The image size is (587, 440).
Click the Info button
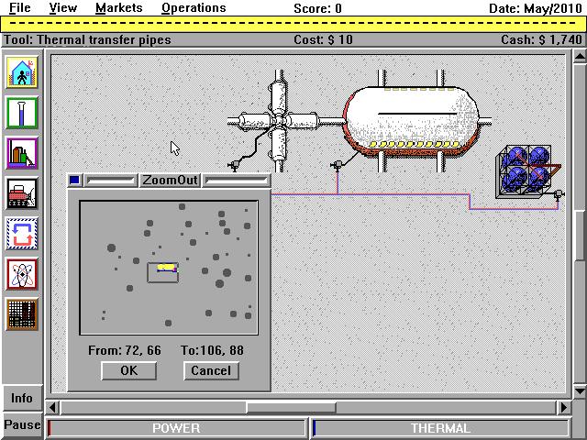[22, 398]
